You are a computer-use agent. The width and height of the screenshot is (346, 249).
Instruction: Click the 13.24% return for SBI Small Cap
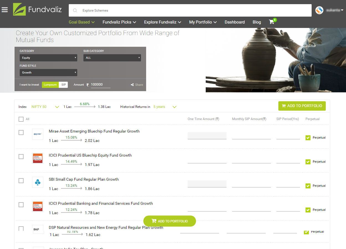pyautogui.click(x=71, y=186)
